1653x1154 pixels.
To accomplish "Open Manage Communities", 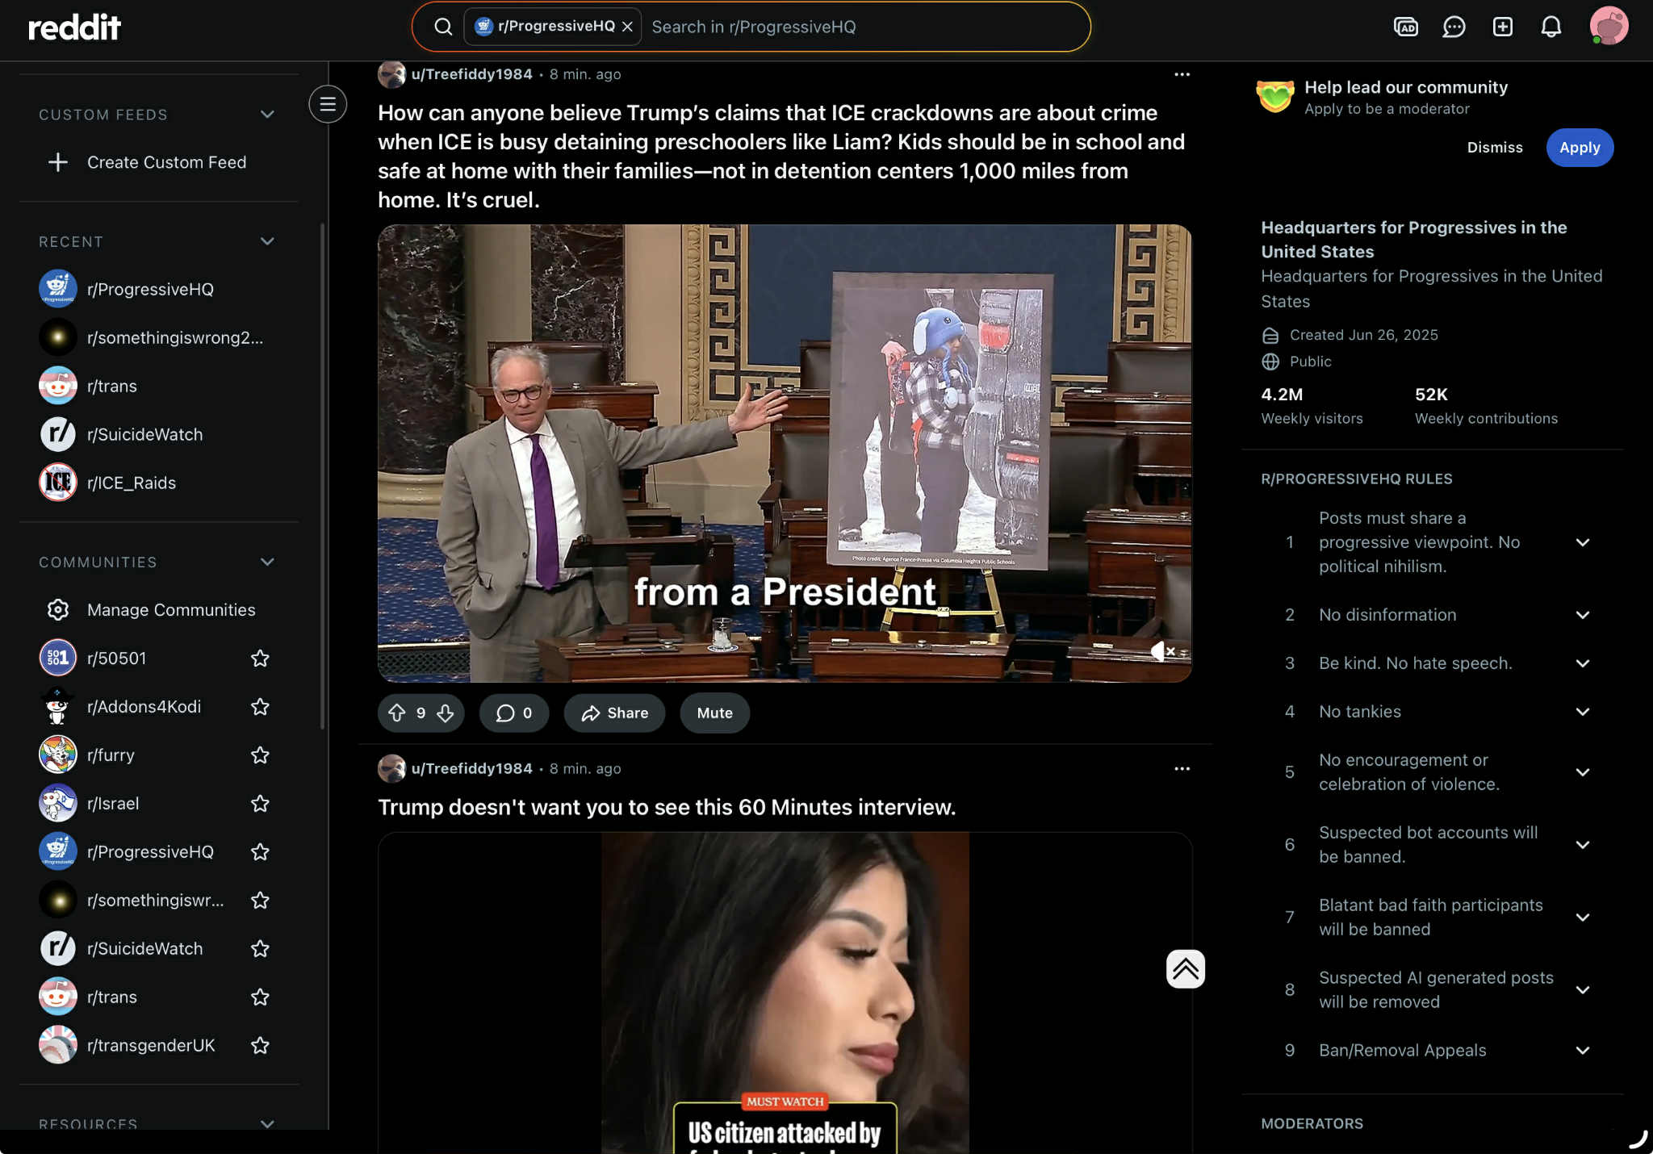I will 170,610.
